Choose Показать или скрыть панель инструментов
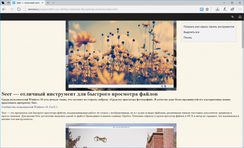 pos(209,27)
